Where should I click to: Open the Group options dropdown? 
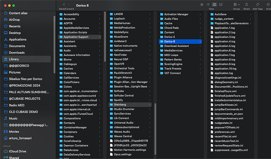click(236, 5)
